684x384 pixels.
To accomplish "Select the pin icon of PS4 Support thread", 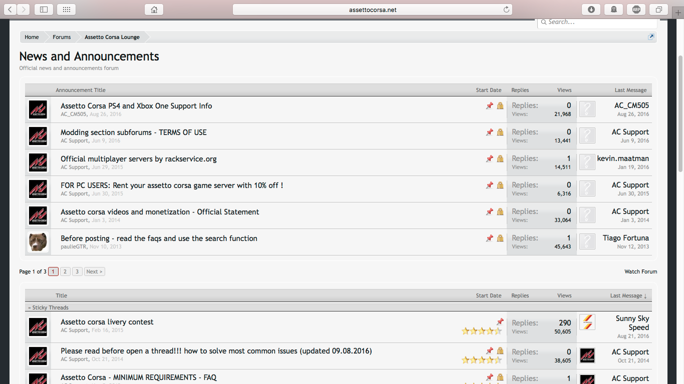I will (490, 106).
